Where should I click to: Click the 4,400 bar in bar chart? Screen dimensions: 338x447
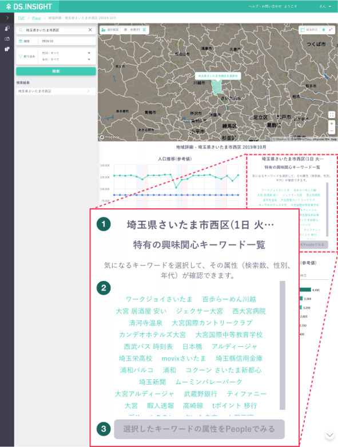305,290
